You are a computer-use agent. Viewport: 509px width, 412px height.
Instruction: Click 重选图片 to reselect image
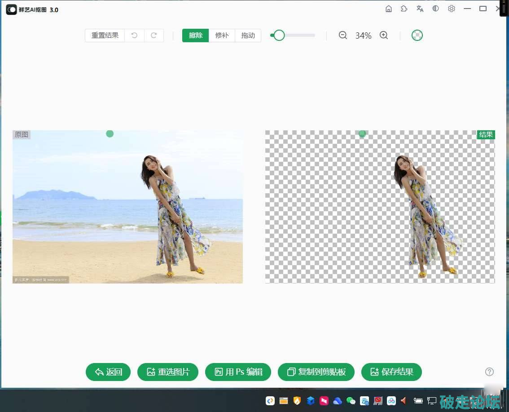point(168,372)
